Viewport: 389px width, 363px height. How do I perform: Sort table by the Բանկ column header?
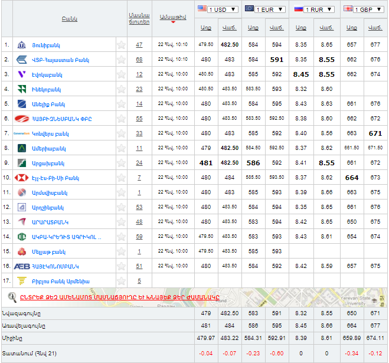69,19
